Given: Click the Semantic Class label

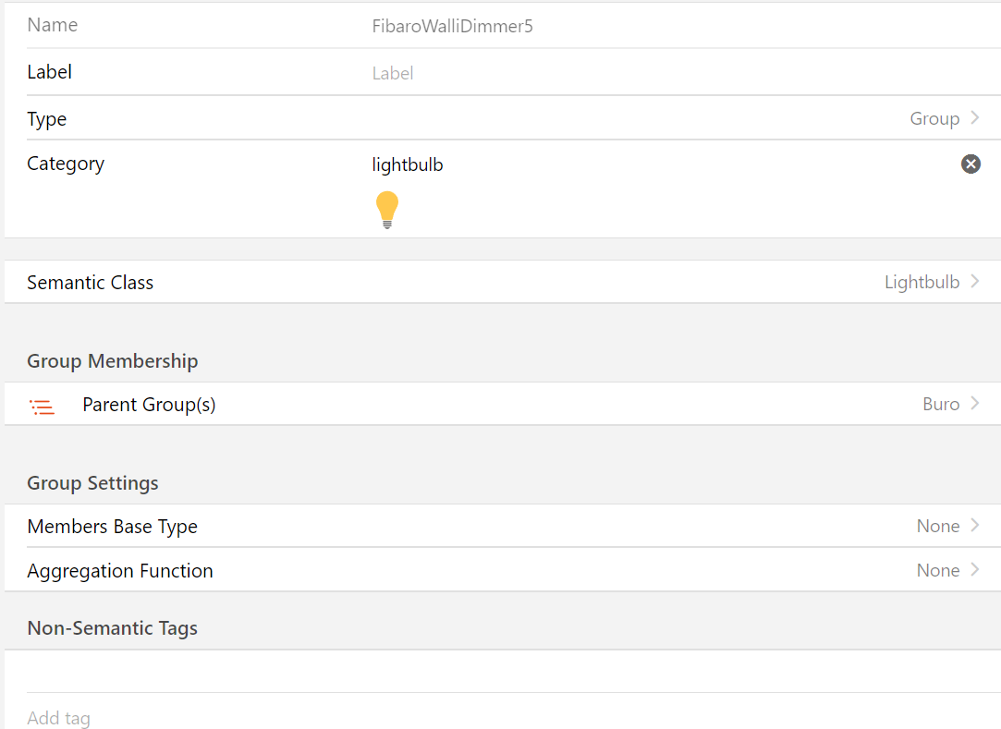Looking at the screenshot, I should click(91, 283).
